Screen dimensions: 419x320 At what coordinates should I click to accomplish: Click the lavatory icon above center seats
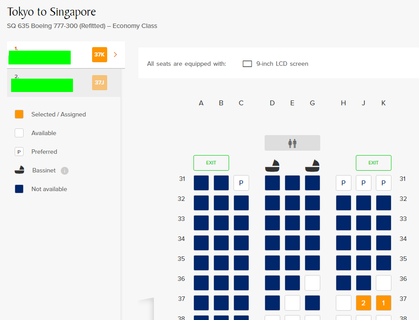pyautogui.click(x=292, y=143)
